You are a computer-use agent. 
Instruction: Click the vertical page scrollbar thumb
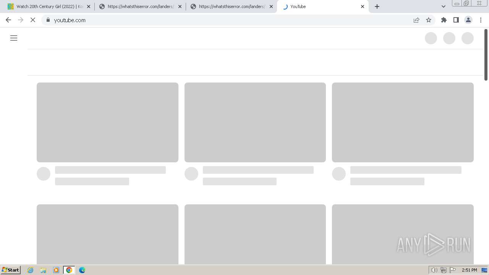tap(486, 55)
